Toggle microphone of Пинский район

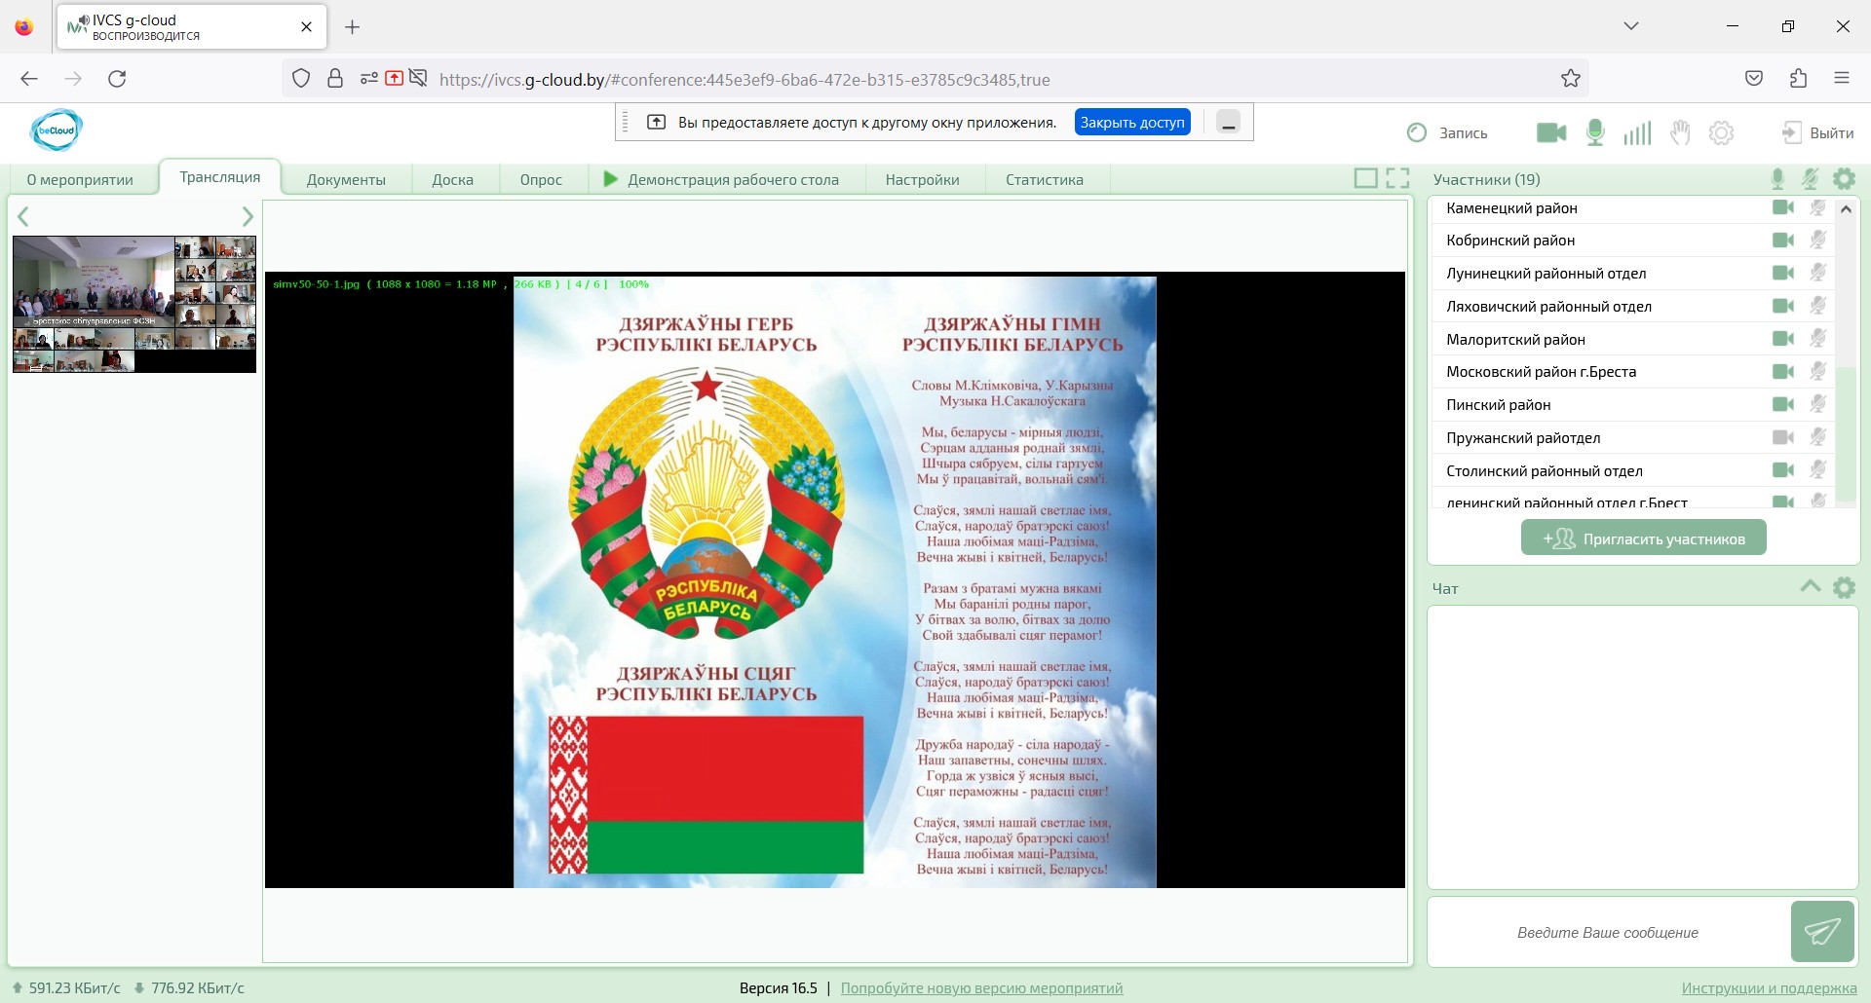tap(1818, 404)
